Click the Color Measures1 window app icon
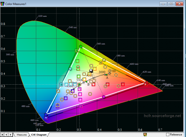This screenshot has width=186, height=137. click(3, 3)
